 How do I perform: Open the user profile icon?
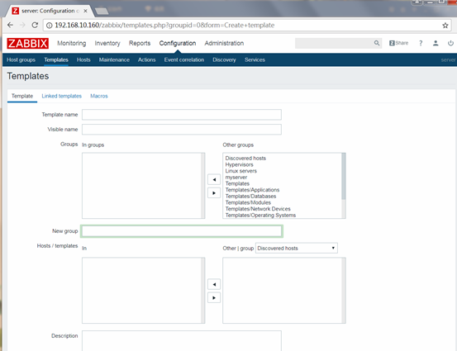436,43
